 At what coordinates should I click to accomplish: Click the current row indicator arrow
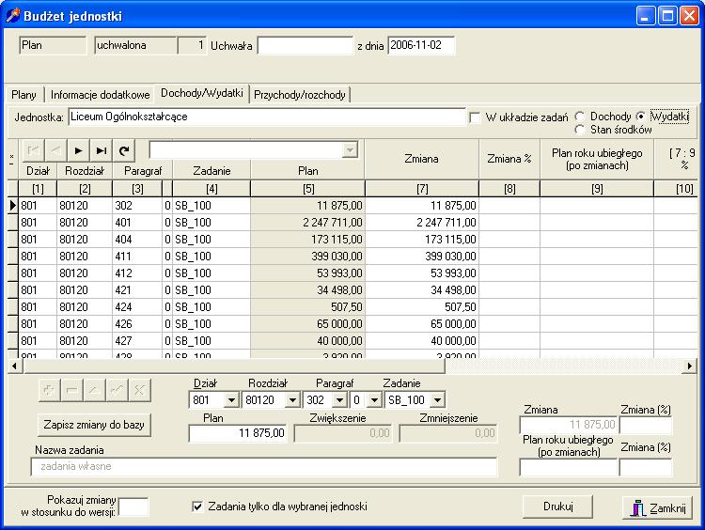click(x=12, y=206)
